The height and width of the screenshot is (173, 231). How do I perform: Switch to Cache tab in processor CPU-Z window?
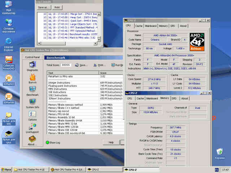[139, 26]
